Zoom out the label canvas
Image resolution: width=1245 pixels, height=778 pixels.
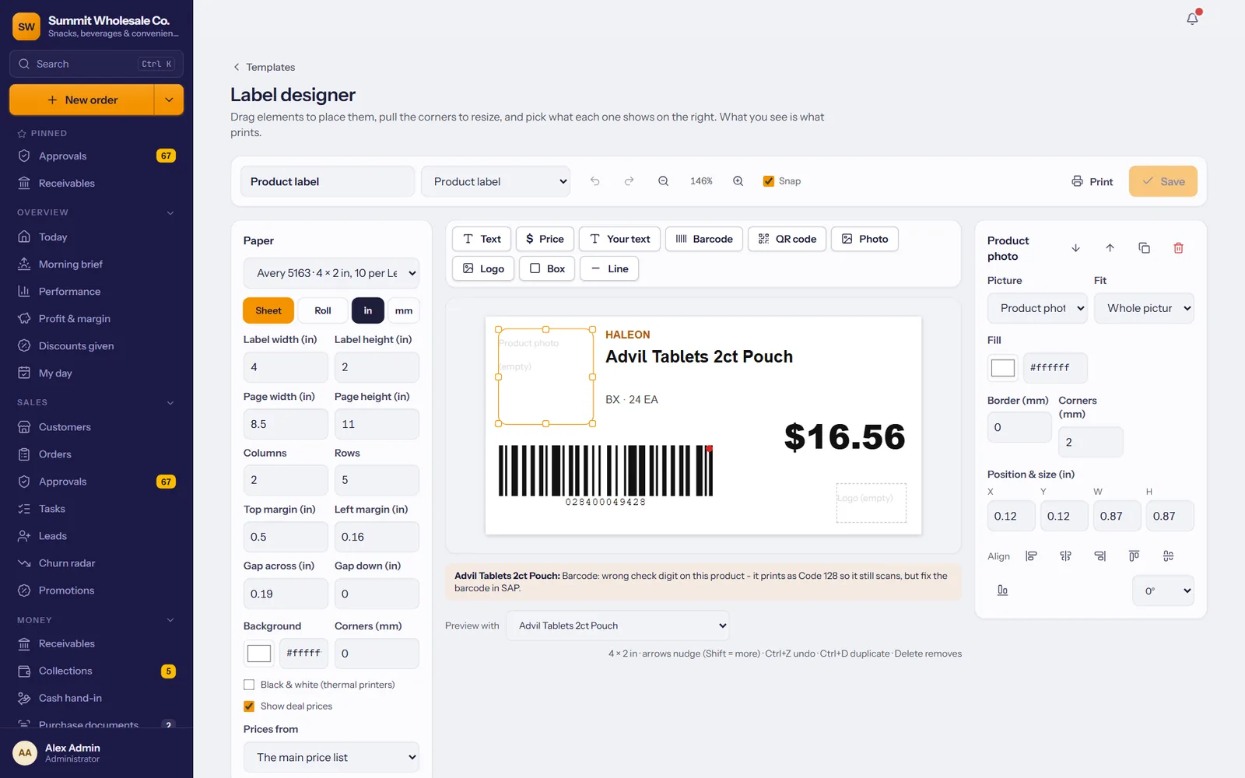pos(663,181)
